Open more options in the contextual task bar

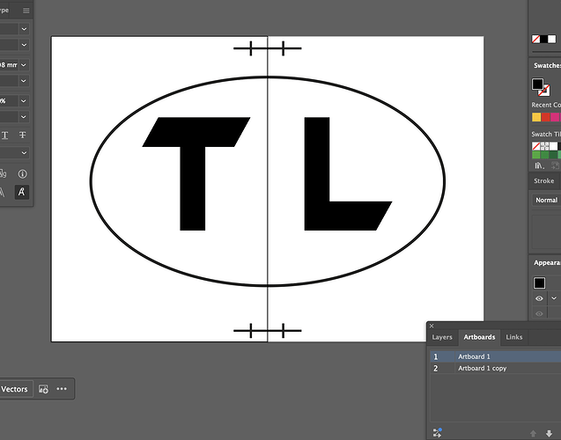coord(62,389)
